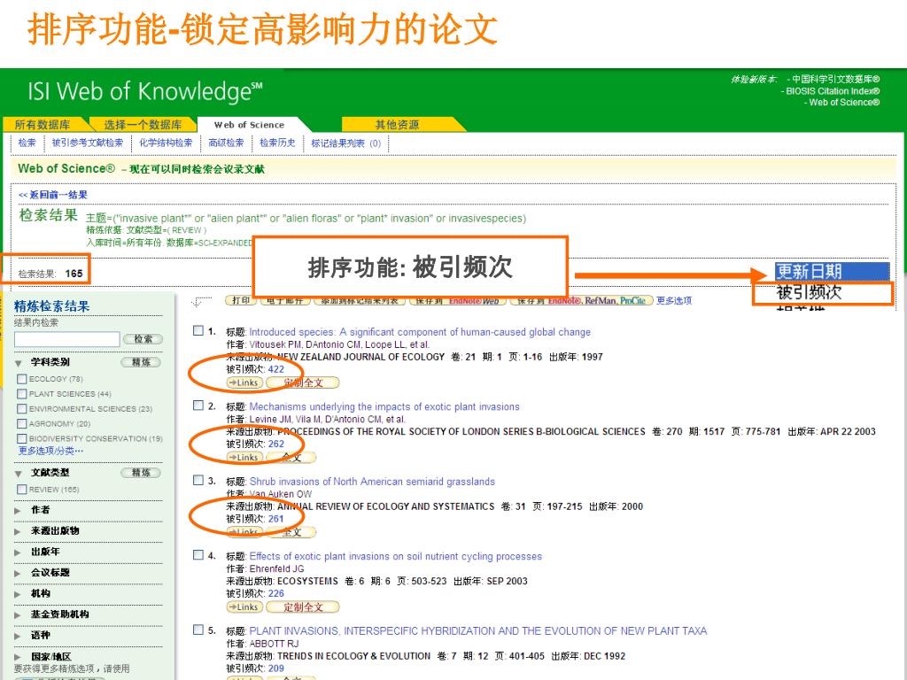Screen dimensions: 907x680
Task: Expand the 机构 refine section
Action: (x=18, y=594)
